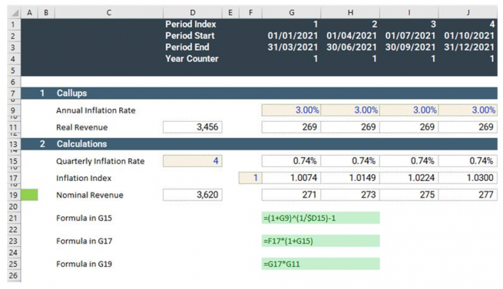Viewport: 503px width, 289px height.
Task: Select column H header
Action: [350, 12]
